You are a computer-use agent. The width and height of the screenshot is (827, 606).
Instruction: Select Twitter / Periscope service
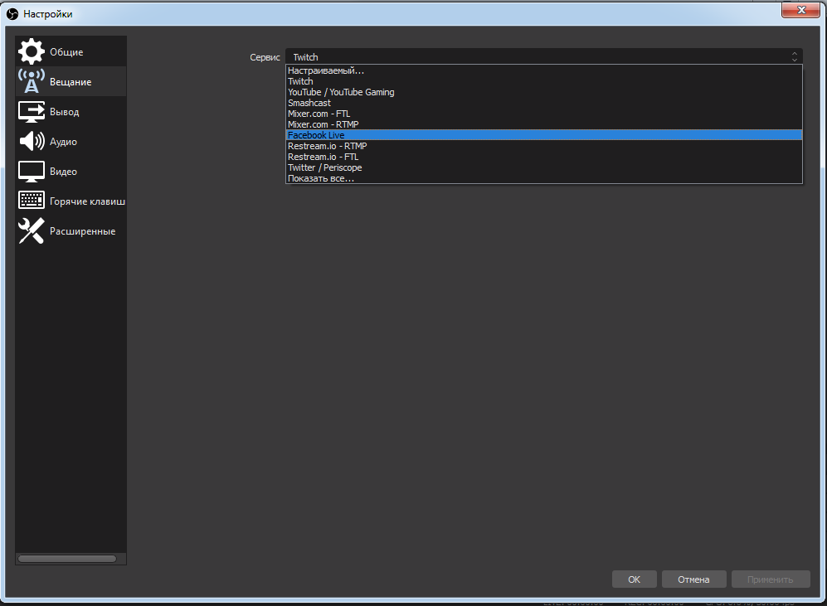point(544,167)
